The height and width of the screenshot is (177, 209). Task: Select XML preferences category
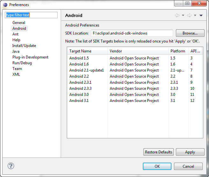(x=16, y=74)
